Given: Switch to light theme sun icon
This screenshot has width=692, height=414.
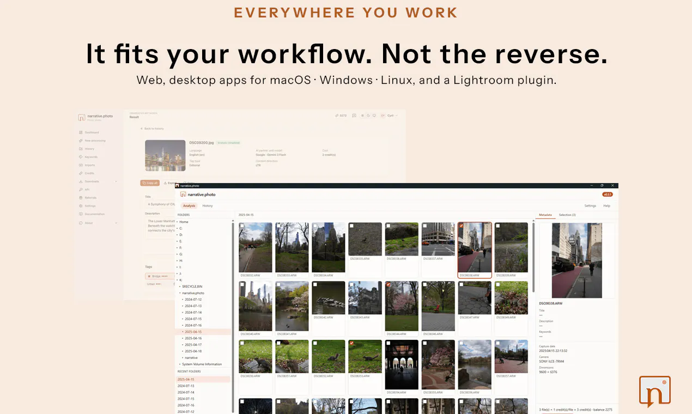Looking at the screenshot, I should tap(363, 115).
